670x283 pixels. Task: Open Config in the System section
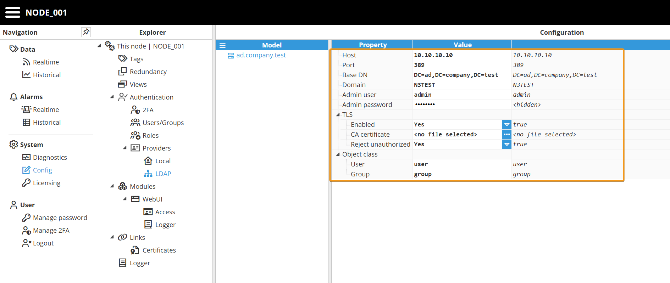point(42,170)
